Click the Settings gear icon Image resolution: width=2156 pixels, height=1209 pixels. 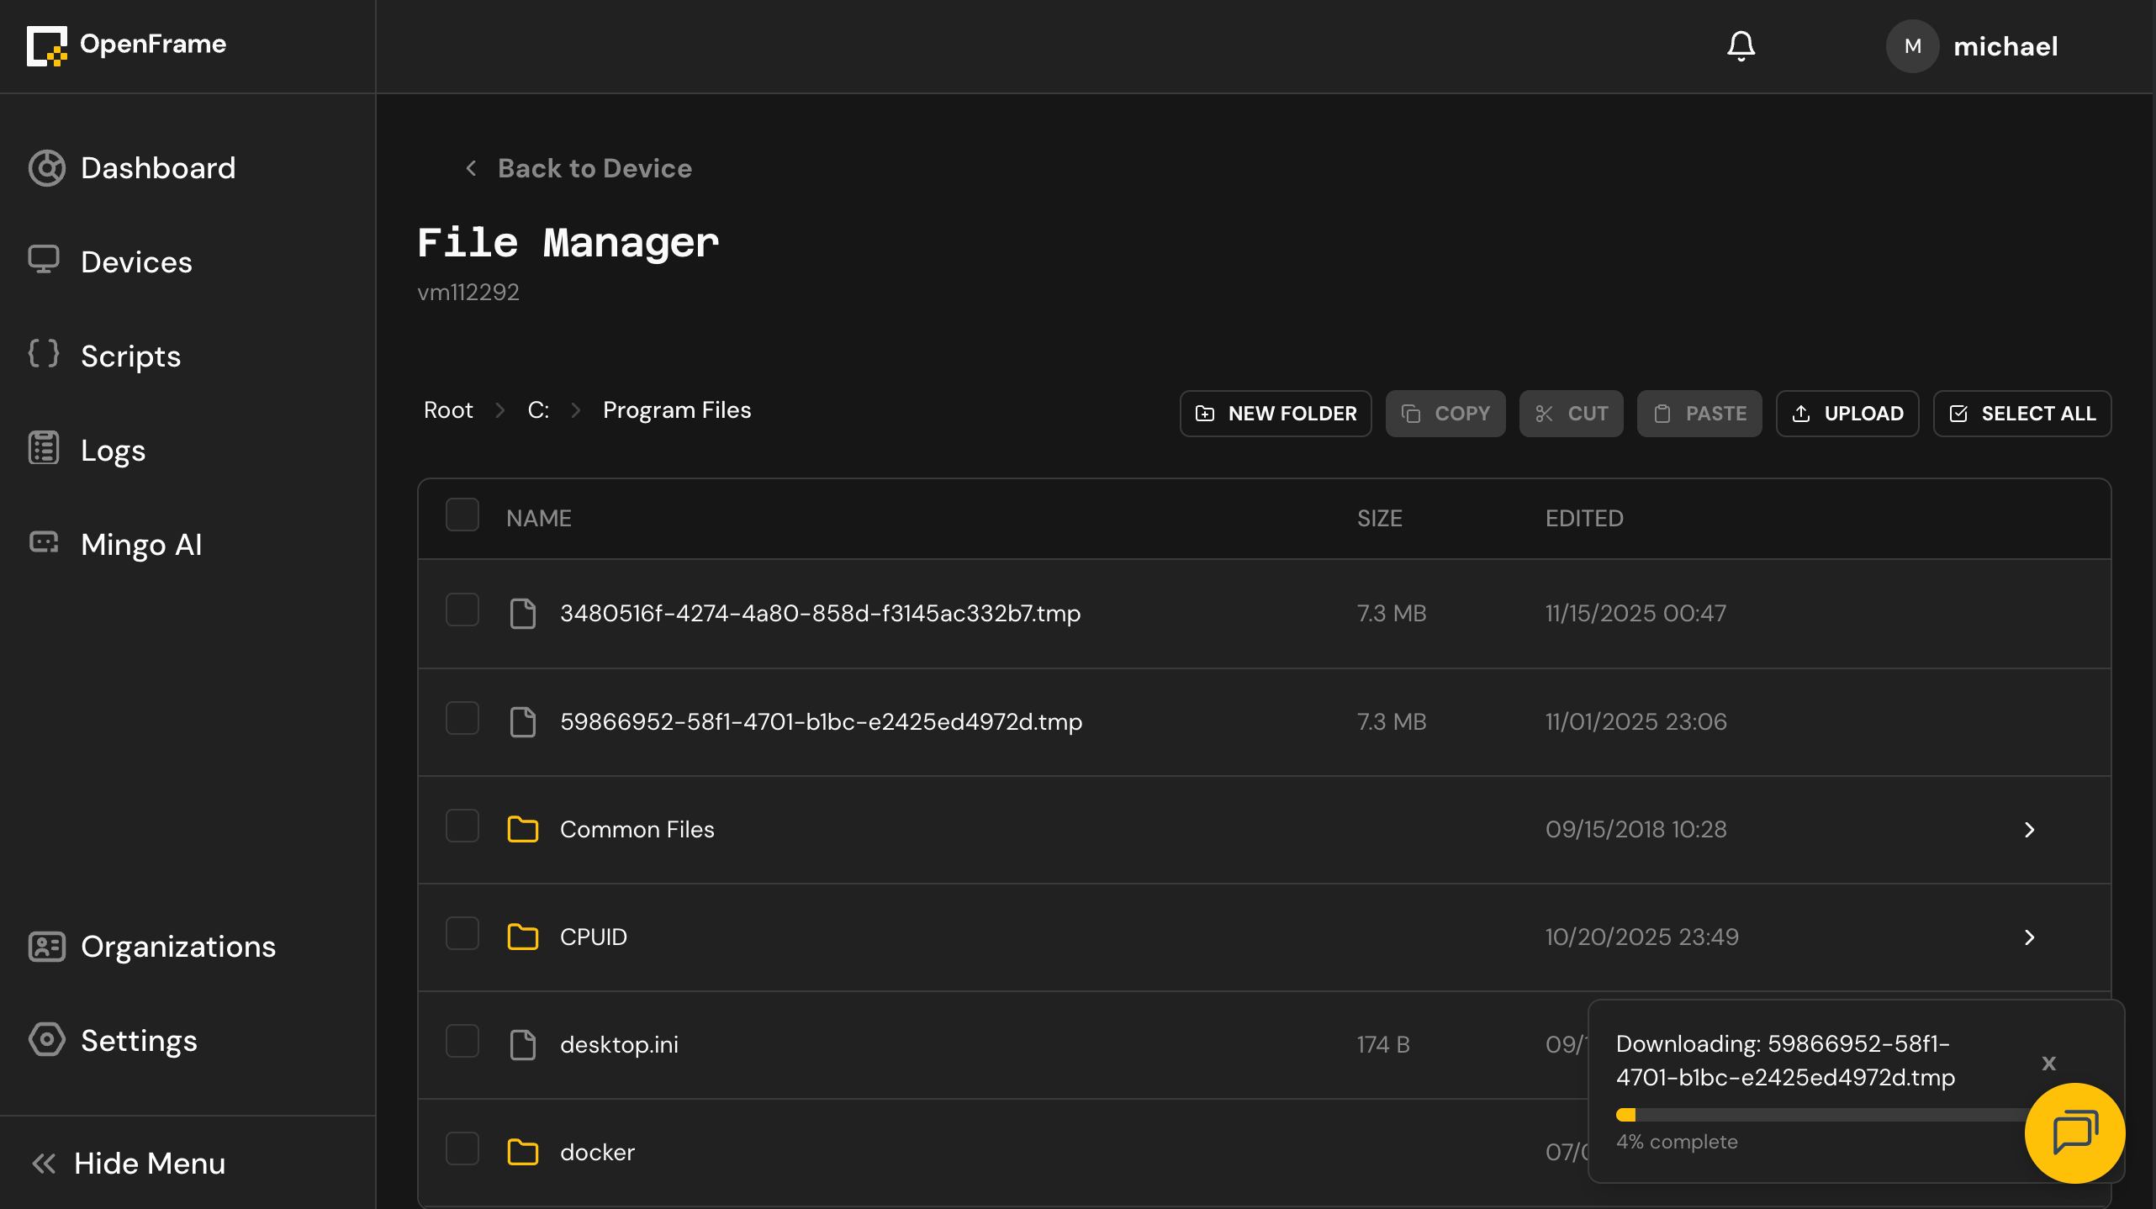[46, 1040]
